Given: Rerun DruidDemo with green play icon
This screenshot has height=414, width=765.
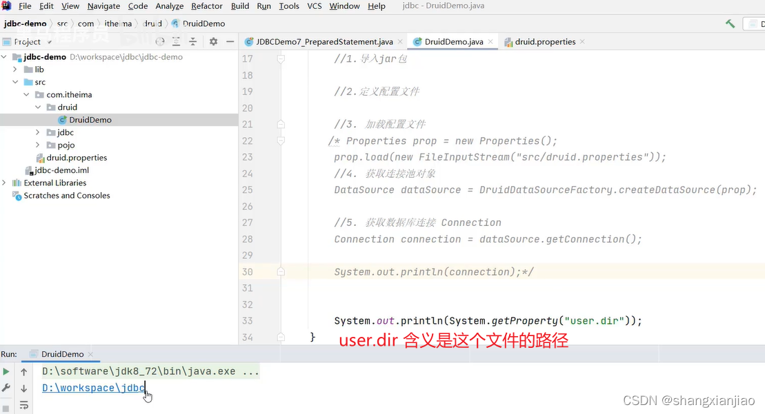Looking at the screenshot, I should click(x=6, y=371).
